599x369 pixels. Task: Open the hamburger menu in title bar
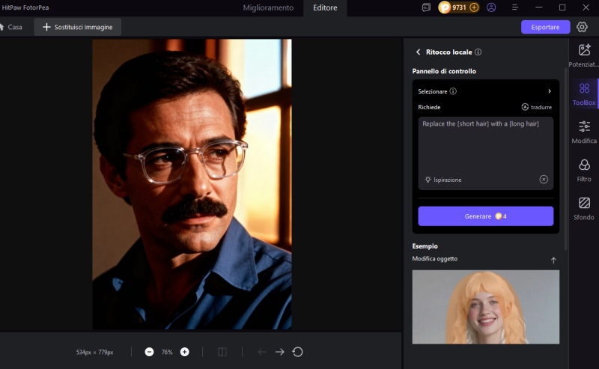click(x=514, y=7)
